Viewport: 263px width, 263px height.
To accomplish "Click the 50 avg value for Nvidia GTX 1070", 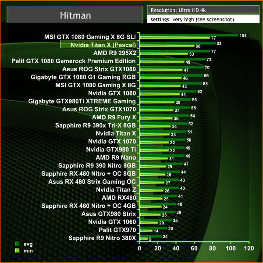I will [189, 140].
